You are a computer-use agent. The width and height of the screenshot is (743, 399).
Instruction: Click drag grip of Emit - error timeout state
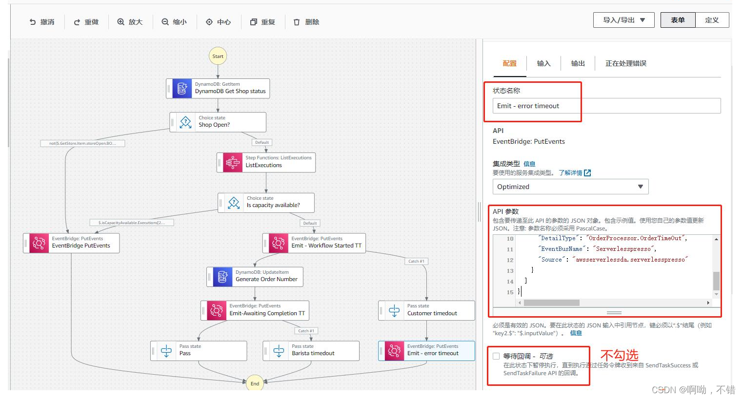pos(381,351)
